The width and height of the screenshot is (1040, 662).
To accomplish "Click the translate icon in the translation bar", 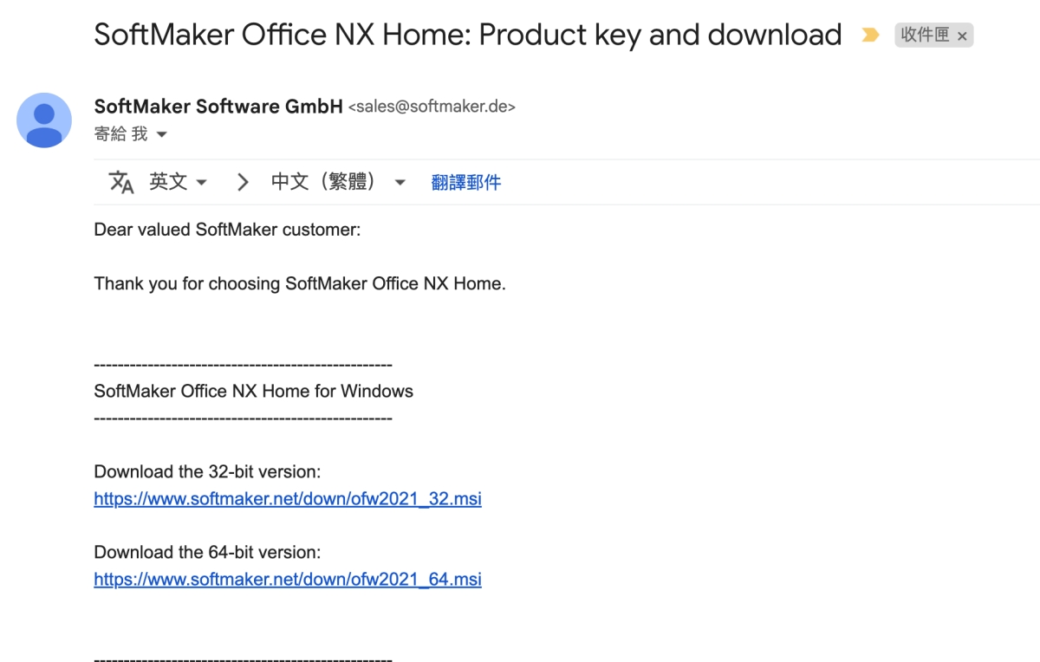I will pyautogui.click(x=121, y=182).
